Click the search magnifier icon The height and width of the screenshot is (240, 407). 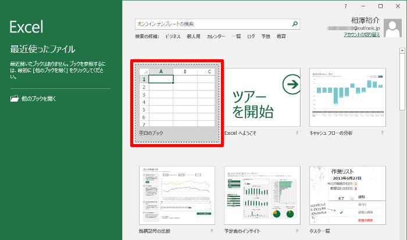pyautogui.click(x=295, y=24)
